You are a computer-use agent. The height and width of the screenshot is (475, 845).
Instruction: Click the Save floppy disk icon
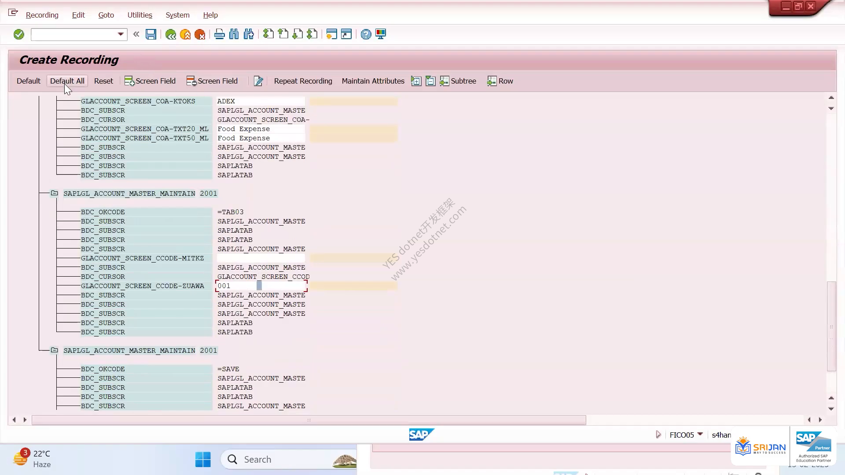coord(151,34)
